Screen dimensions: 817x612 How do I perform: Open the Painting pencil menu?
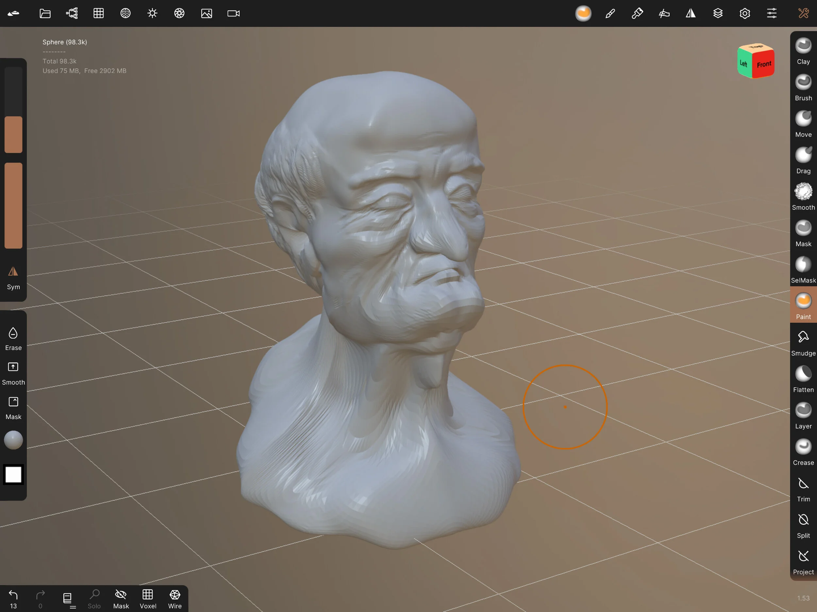pos(610,14)
